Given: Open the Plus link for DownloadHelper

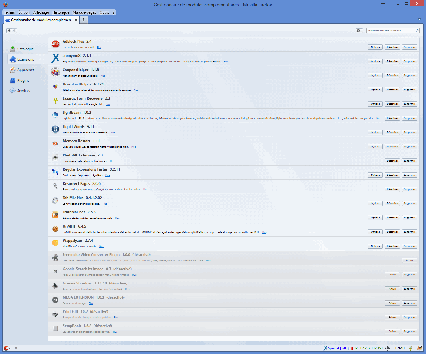Looking at the screenshot, I should tap(136, 90).
